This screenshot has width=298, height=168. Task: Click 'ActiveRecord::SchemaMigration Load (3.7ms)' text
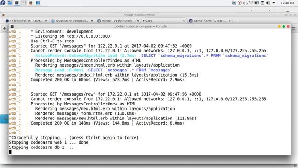coord(86,56)
